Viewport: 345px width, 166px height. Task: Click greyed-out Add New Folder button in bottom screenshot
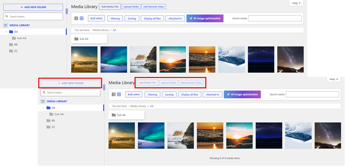point(70,83)
